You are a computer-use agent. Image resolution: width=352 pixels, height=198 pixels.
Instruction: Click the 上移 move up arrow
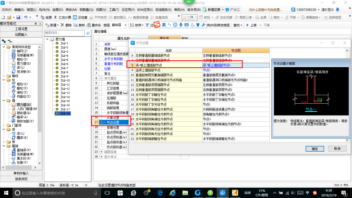[251, 25]
